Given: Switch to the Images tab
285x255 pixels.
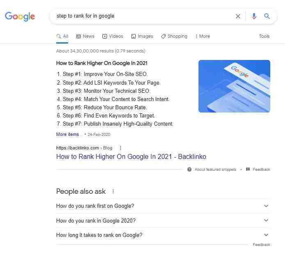Looking at the screenshot, I should (142, 36).
